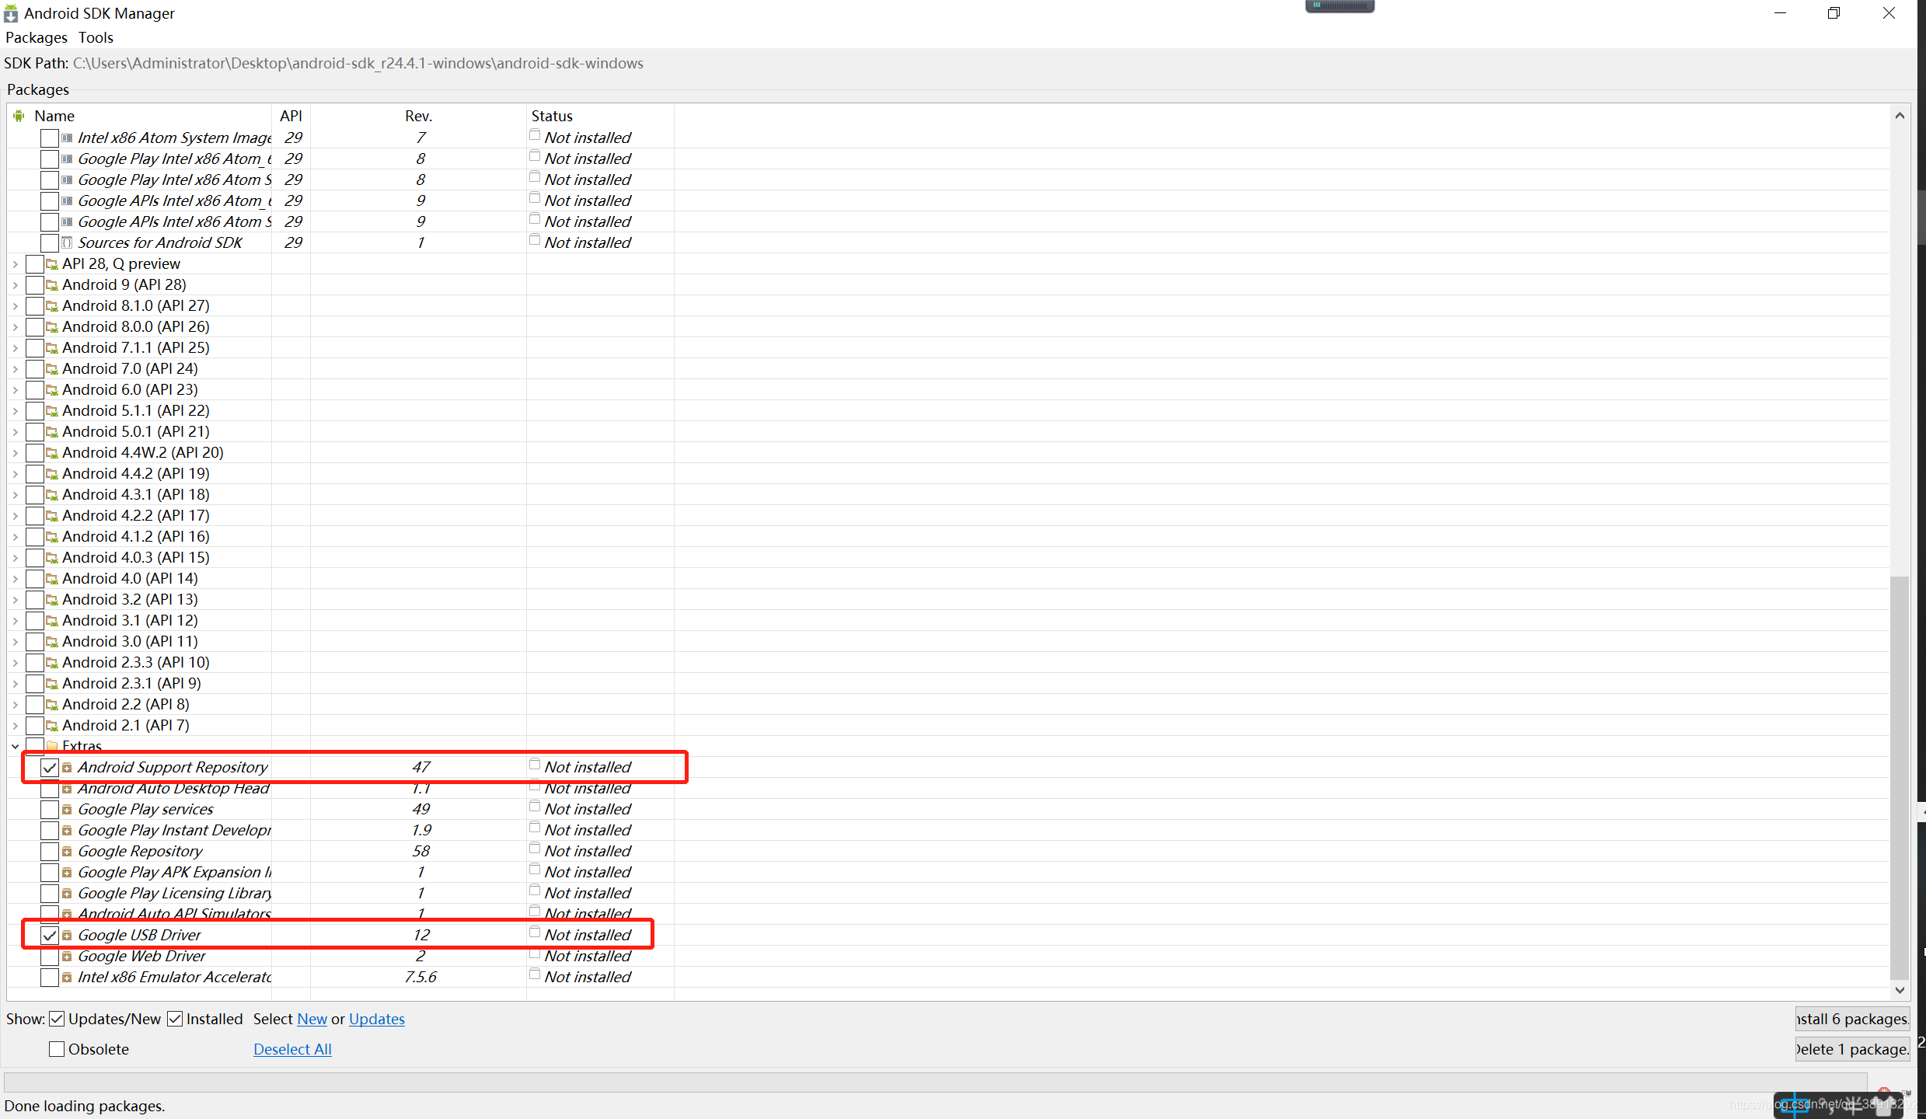Click the folder icon for Android 3.0 (API 11)

pyautogui.click(x=52, y=642)
